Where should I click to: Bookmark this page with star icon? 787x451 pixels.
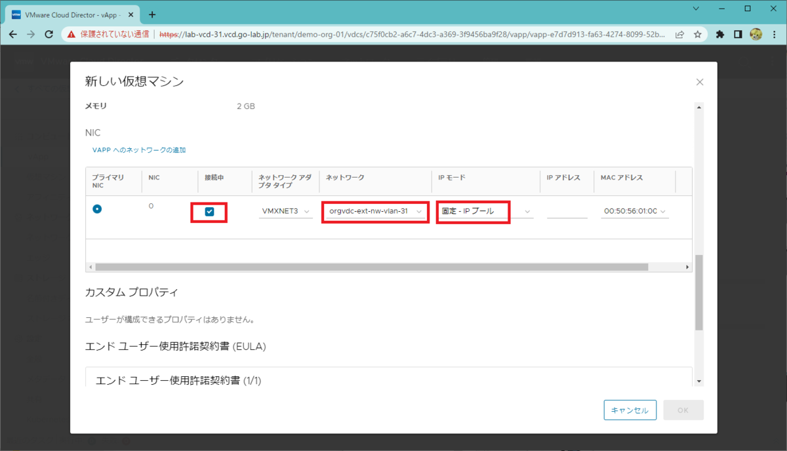698,34
